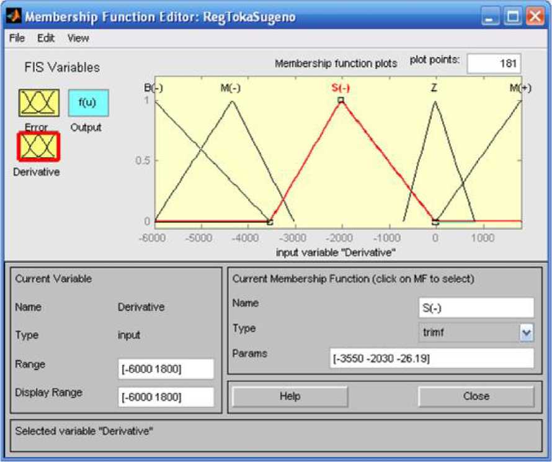Select the Z membership function label
552x462 pixels.
434,88
